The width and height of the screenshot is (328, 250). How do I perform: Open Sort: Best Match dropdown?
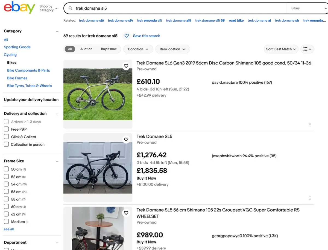click(x=281, y=49)
